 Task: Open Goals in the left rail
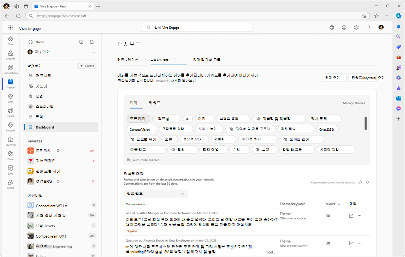(11, 112)
